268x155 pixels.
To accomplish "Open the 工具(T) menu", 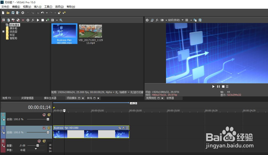I will click(x=48, y=7).
